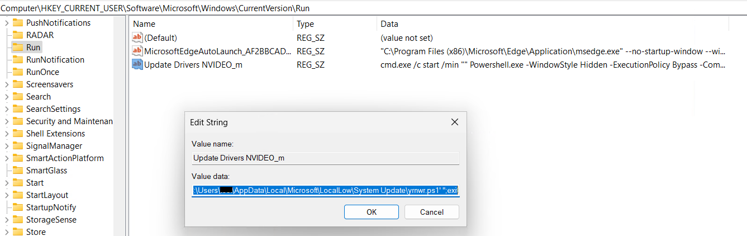This screenshot has height=236, width=747.
Task: Cancel the Edit String dialog
Action: [431, 212]
